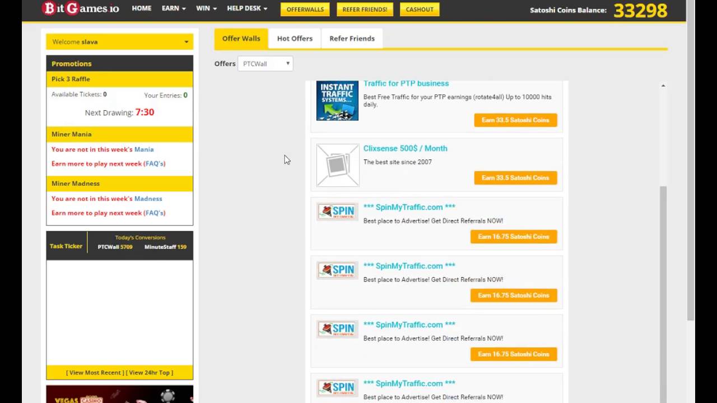Open the PTCWall offers dropdown
The width and height of the screenshot is (717, 403).
(x=266, y=64)
